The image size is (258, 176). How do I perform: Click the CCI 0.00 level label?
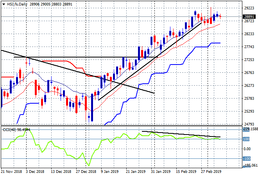(247, 149)
